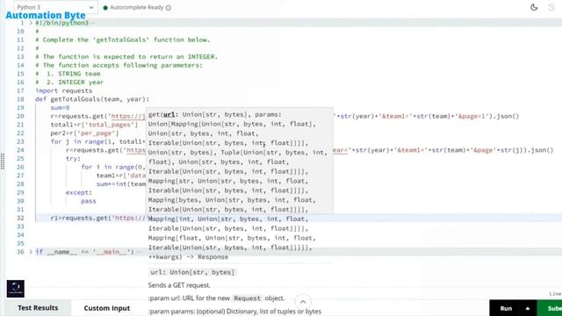Click the 'Autocomplete Ready' status text

point(137,8)
